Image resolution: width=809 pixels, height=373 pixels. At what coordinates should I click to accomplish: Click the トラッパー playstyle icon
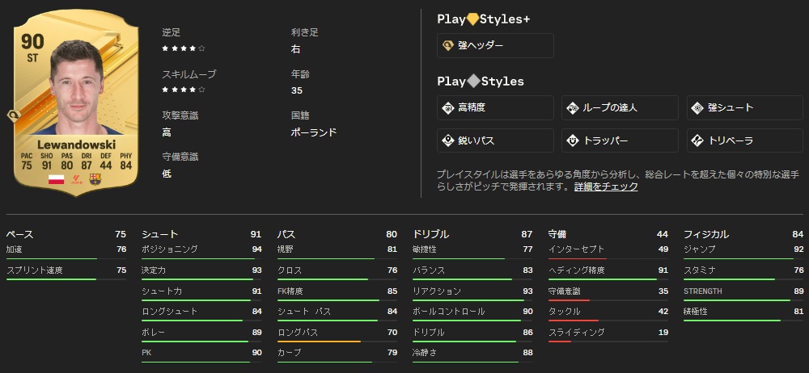573,140
